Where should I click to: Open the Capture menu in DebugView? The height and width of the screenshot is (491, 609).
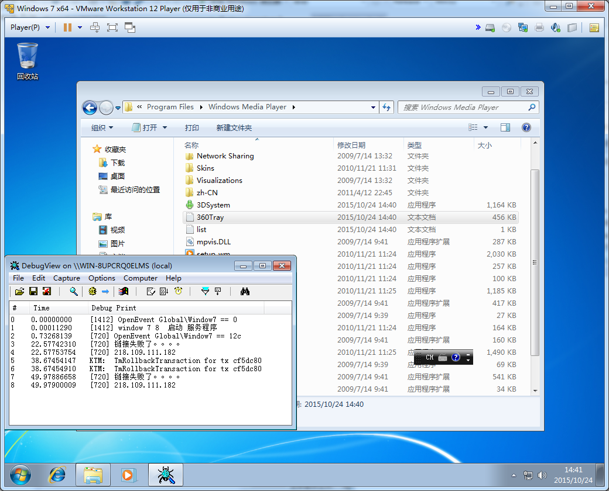coord(66,278)
